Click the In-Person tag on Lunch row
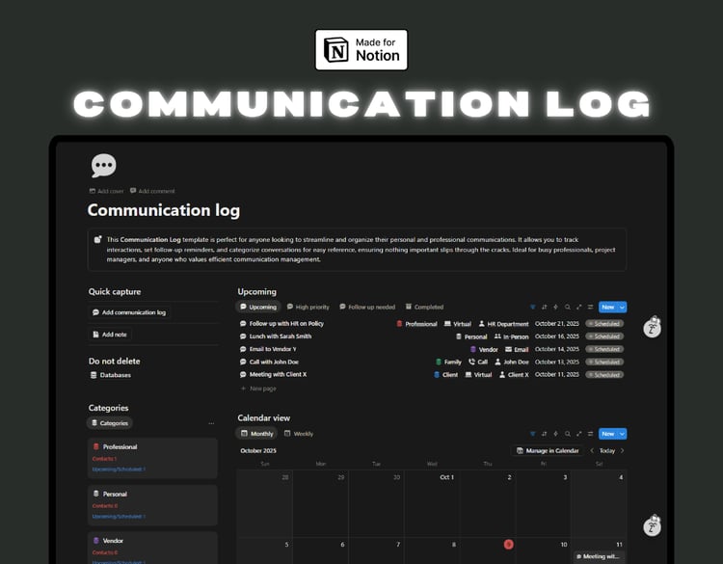723x564 pixels. pos(511,336)
